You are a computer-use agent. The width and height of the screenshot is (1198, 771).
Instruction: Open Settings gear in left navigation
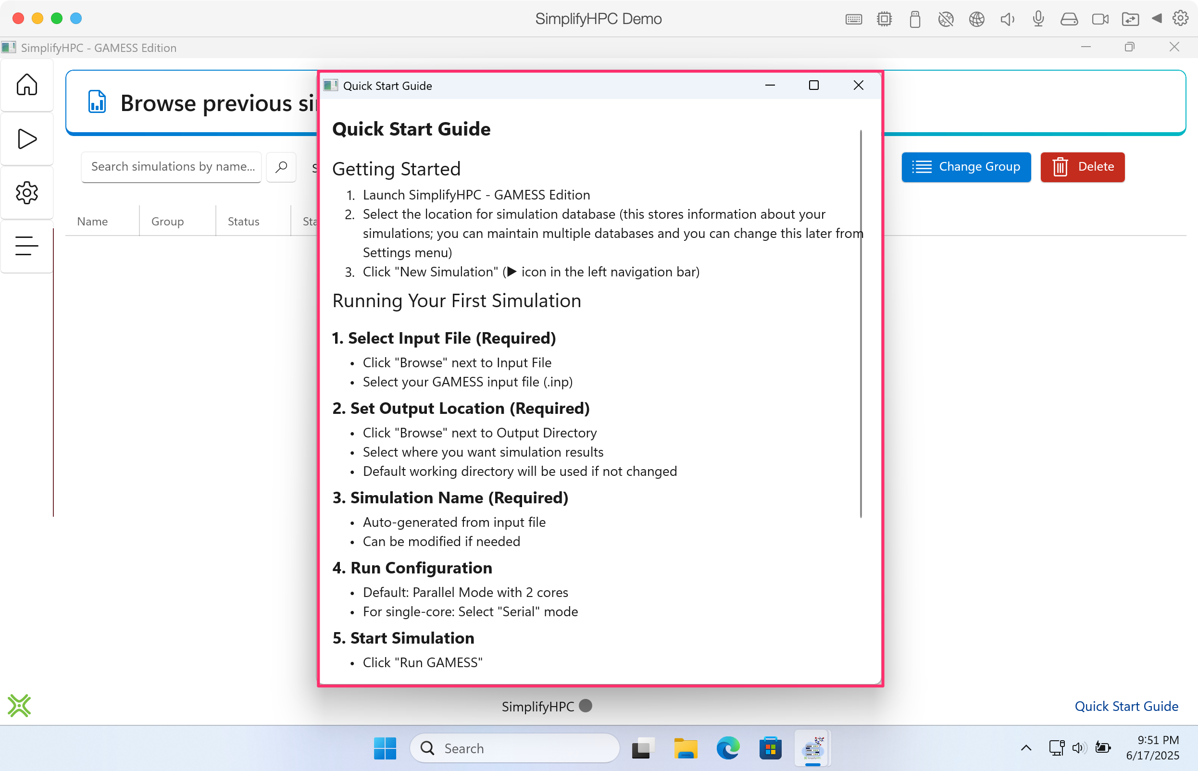pos(26,193)
